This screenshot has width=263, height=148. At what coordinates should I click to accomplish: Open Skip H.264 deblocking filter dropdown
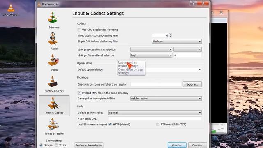(177, 41)
